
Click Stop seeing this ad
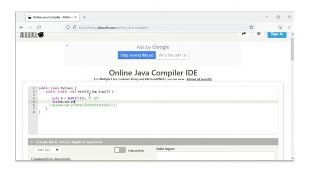(137, 55)
